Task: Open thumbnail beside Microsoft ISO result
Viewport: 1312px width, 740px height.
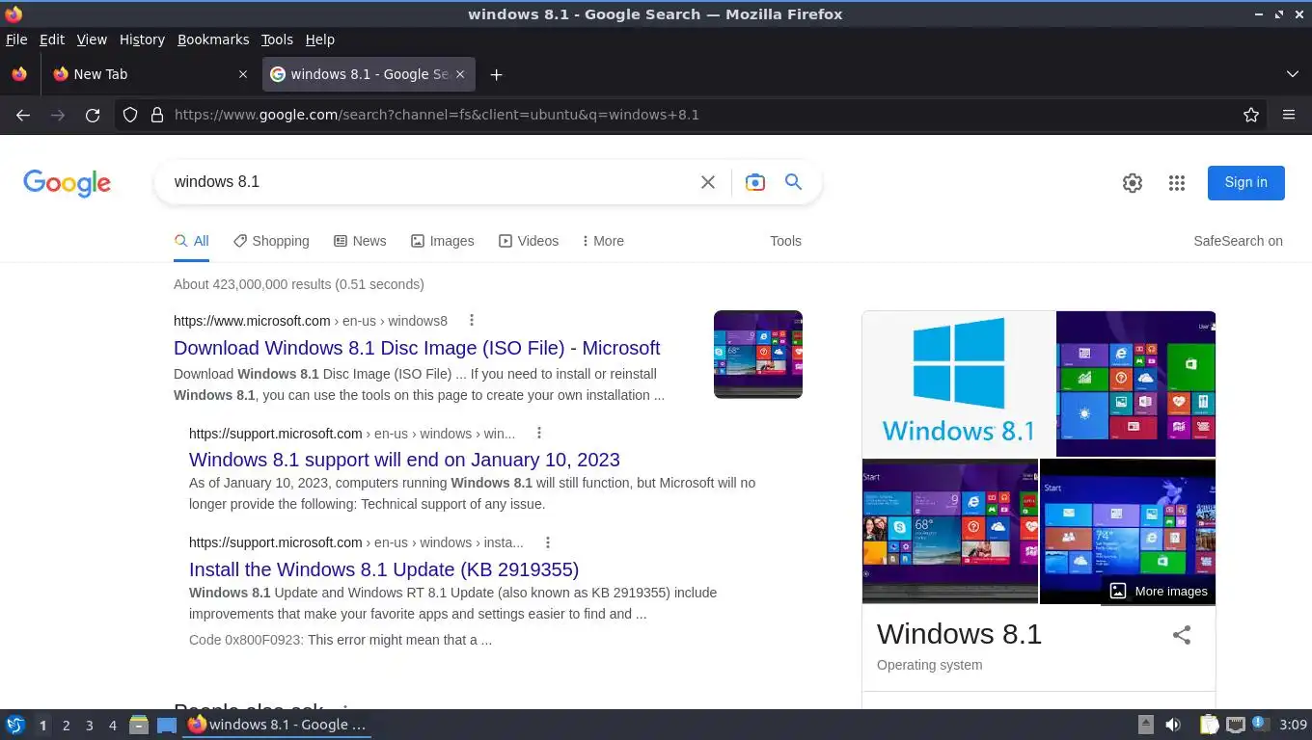Action: (758, 355)
